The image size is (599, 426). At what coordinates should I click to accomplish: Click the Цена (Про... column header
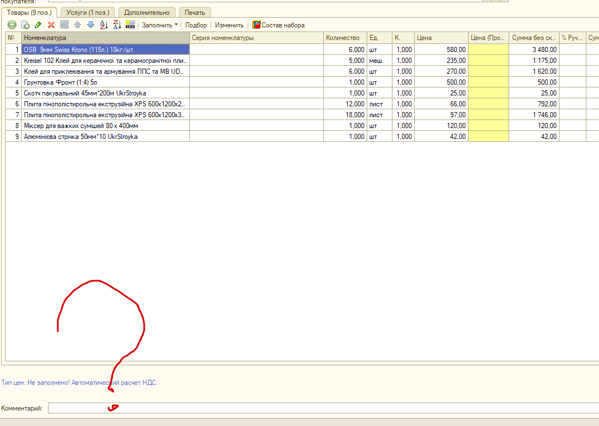[x=489, y=38]
